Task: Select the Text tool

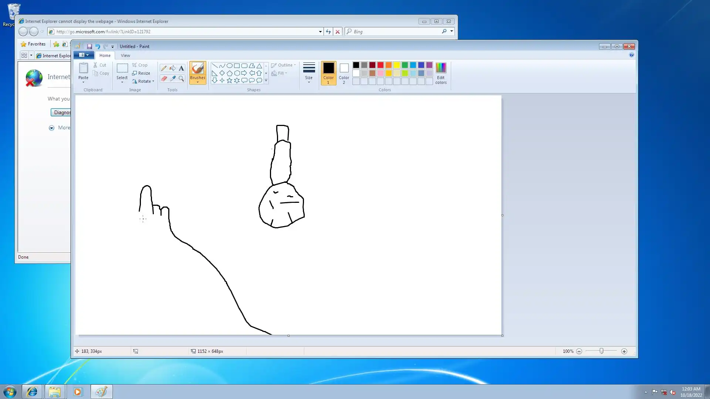Action: coord(181,68)
